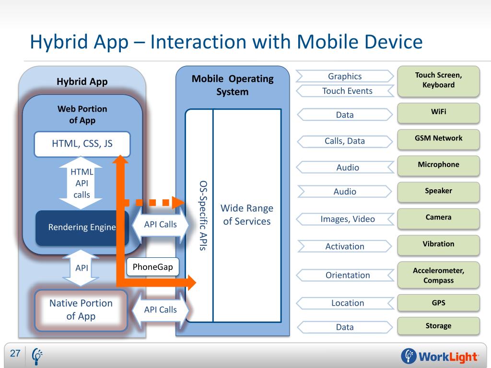The height and width of the screenshot is (368, 491).
Task: Click the Data arrow next to Storage
Action: coord(345,327)
